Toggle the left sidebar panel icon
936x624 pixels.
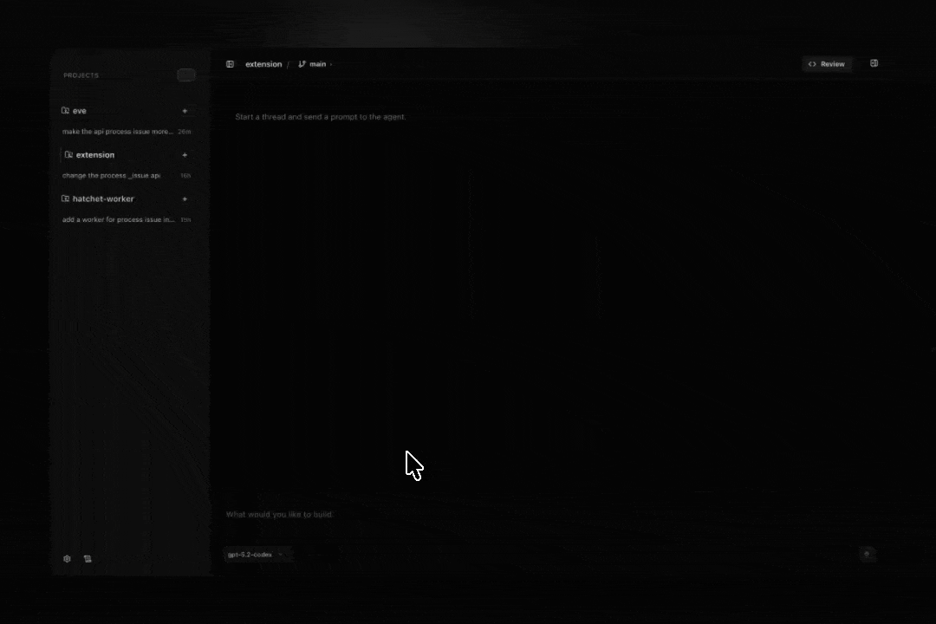coord(230,64)
